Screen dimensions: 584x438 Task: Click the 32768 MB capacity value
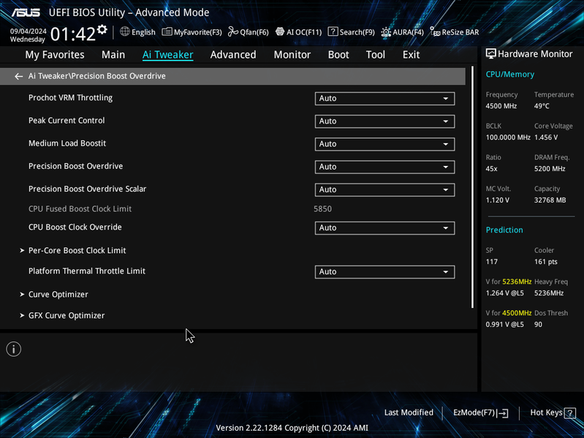click(x=550, y=200)
